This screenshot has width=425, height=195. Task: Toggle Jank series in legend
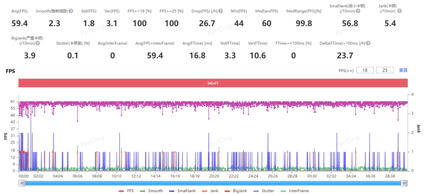coord(211,191)
